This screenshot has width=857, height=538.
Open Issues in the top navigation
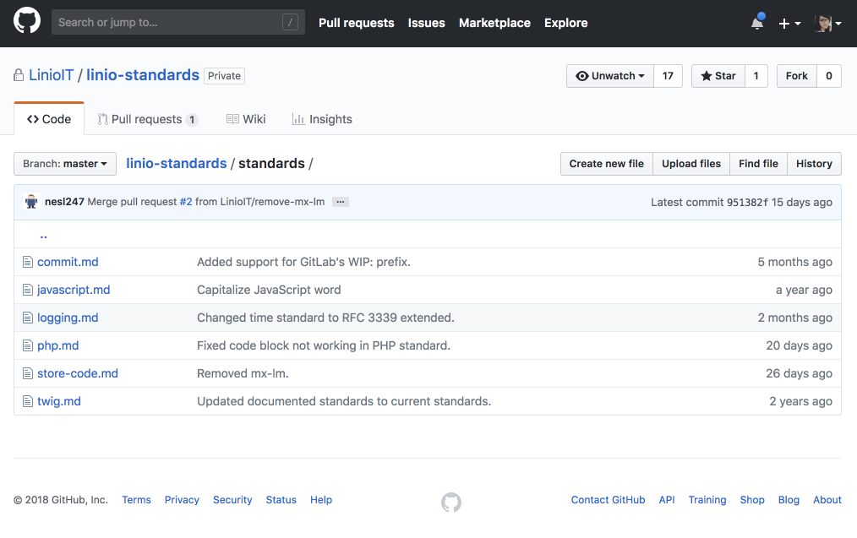tap(426, 23)
